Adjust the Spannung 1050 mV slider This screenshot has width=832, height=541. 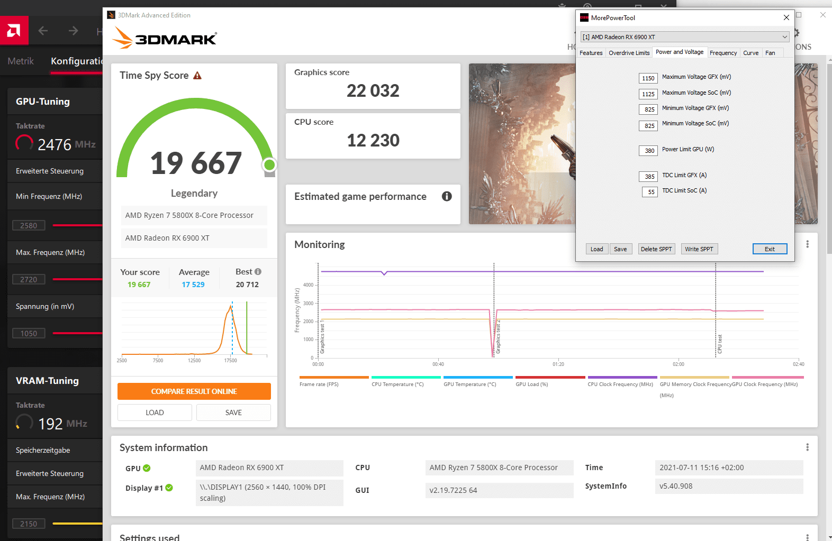(x=77, y=333)
